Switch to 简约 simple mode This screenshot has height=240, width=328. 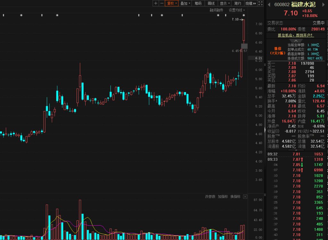point(237,3)
